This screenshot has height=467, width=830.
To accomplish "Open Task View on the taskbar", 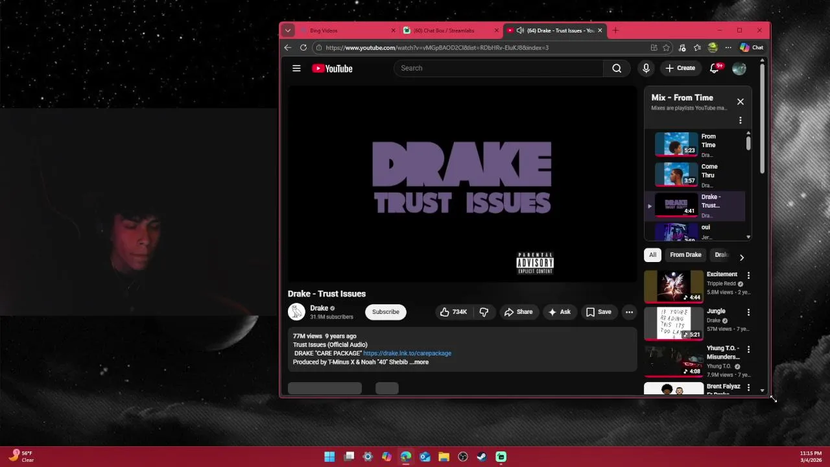I will point(349,457).
